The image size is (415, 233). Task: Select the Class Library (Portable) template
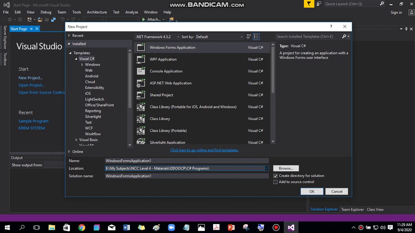click(x=202, y=131)
